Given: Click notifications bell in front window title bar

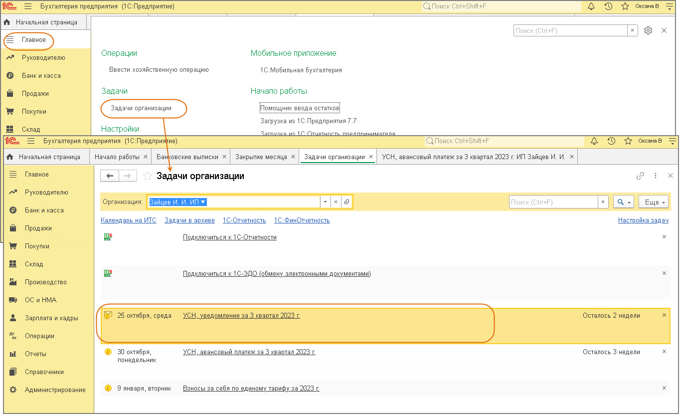Looking at the screenshot, I should 595,141.
